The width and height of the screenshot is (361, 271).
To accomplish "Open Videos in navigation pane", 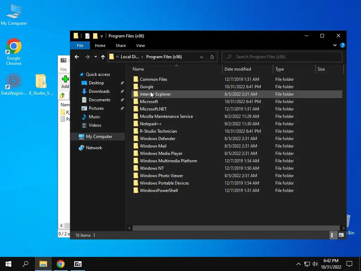I will [95, 125].
